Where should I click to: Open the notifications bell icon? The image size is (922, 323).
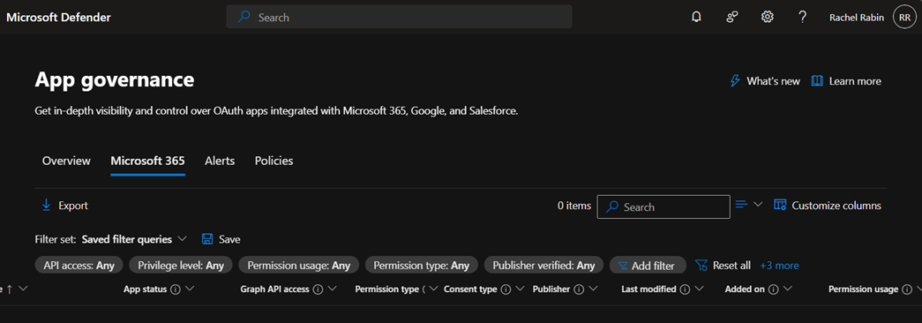[x=697, y=17]
